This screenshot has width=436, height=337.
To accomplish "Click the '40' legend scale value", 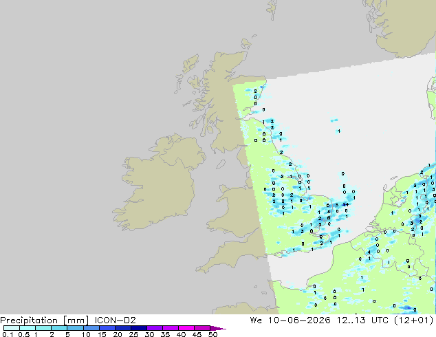I will 181,334.
